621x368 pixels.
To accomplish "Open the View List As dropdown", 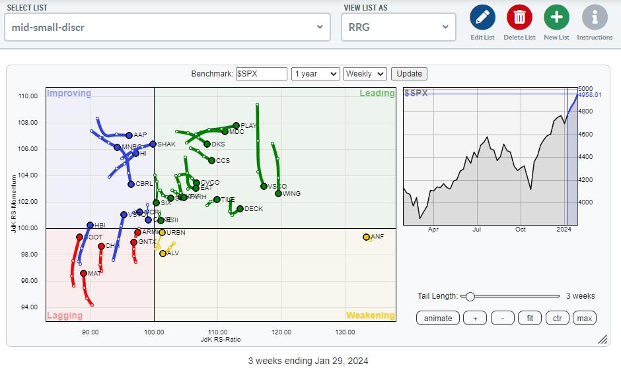I will tap(398, 27).
